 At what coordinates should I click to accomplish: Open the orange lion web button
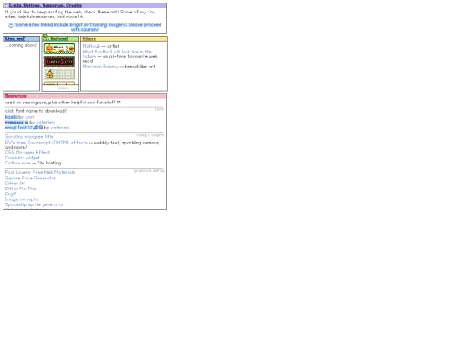59,48
